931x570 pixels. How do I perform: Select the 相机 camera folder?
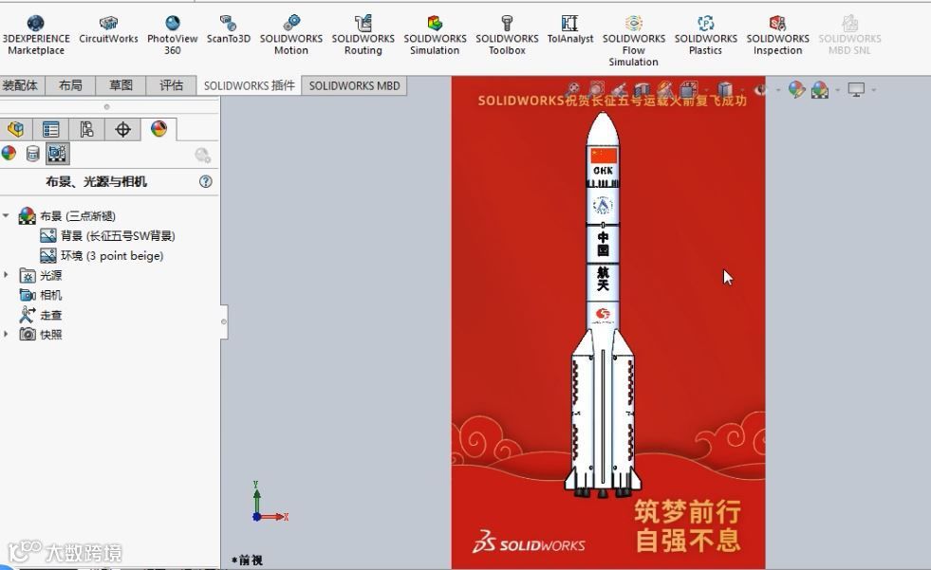pyautogui.click(x=41, y=295)
